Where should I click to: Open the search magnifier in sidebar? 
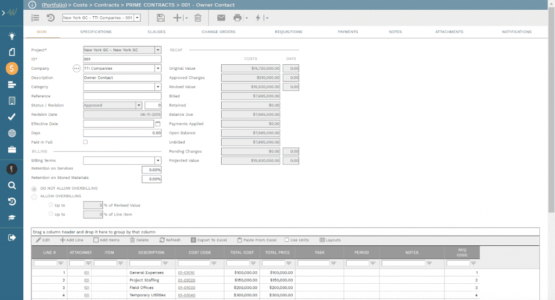pos(12,185)
